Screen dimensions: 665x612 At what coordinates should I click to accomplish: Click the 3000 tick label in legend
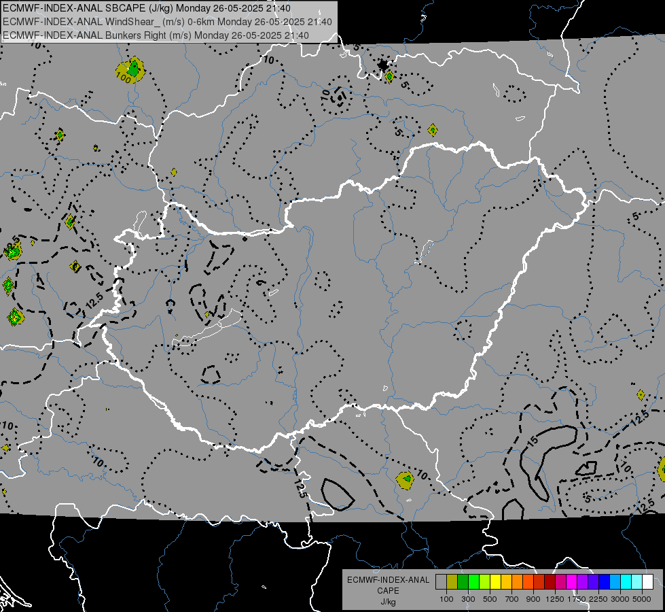[x=620, y=599]
